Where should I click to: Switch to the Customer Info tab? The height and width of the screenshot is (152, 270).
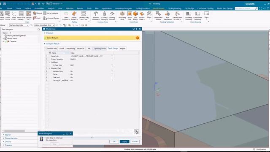[51, 49]
